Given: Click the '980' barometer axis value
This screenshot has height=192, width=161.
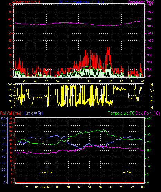Looking at the screenshot, I should 150,69.
